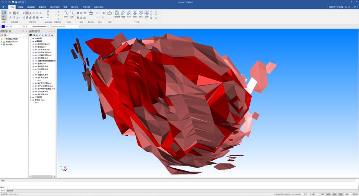Click the XYZ axis gizmo in viewport corner
The image size is (359, 196).
tap(64, 168)
